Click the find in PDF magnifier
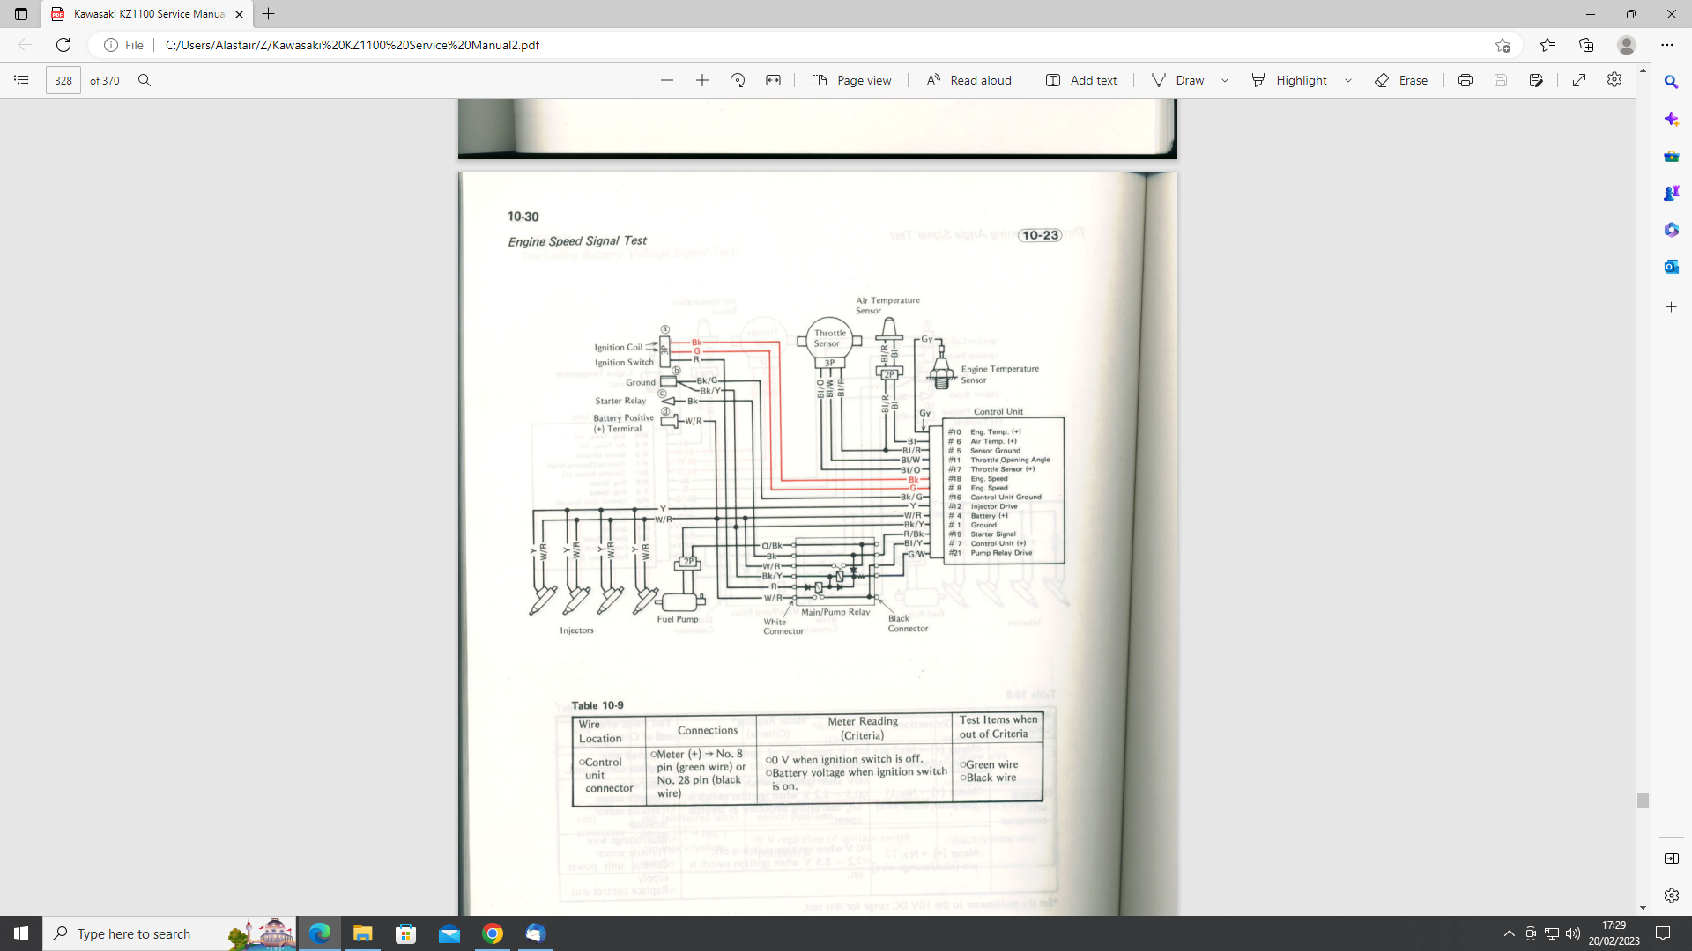The width and height of the screenshot is (1692, 951). click(145, 80)
